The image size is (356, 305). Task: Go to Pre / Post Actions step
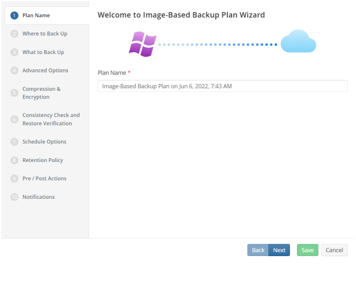coord(44,179)
